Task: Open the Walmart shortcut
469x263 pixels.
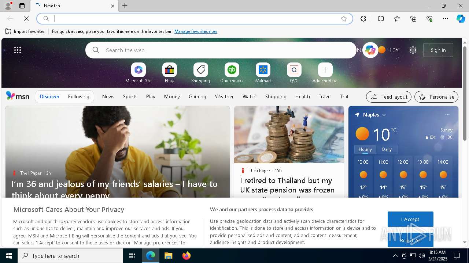Action: (263, 73)
